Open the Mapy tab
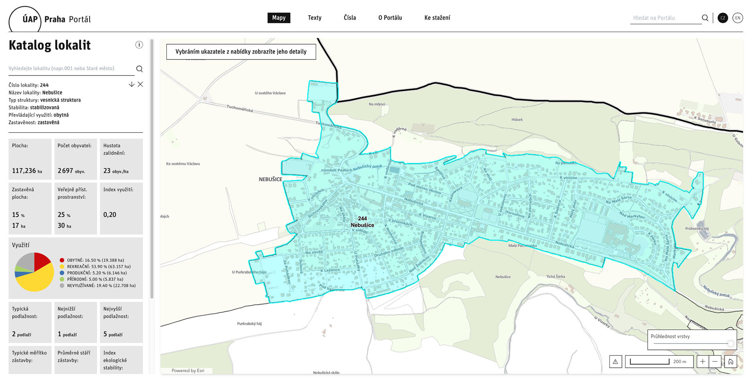Image resolution: width=752 pixels, height=378 pixels. (x=279, y=18)
